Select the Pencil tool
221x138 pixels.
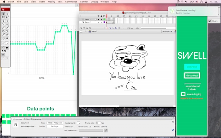[3, 28]
